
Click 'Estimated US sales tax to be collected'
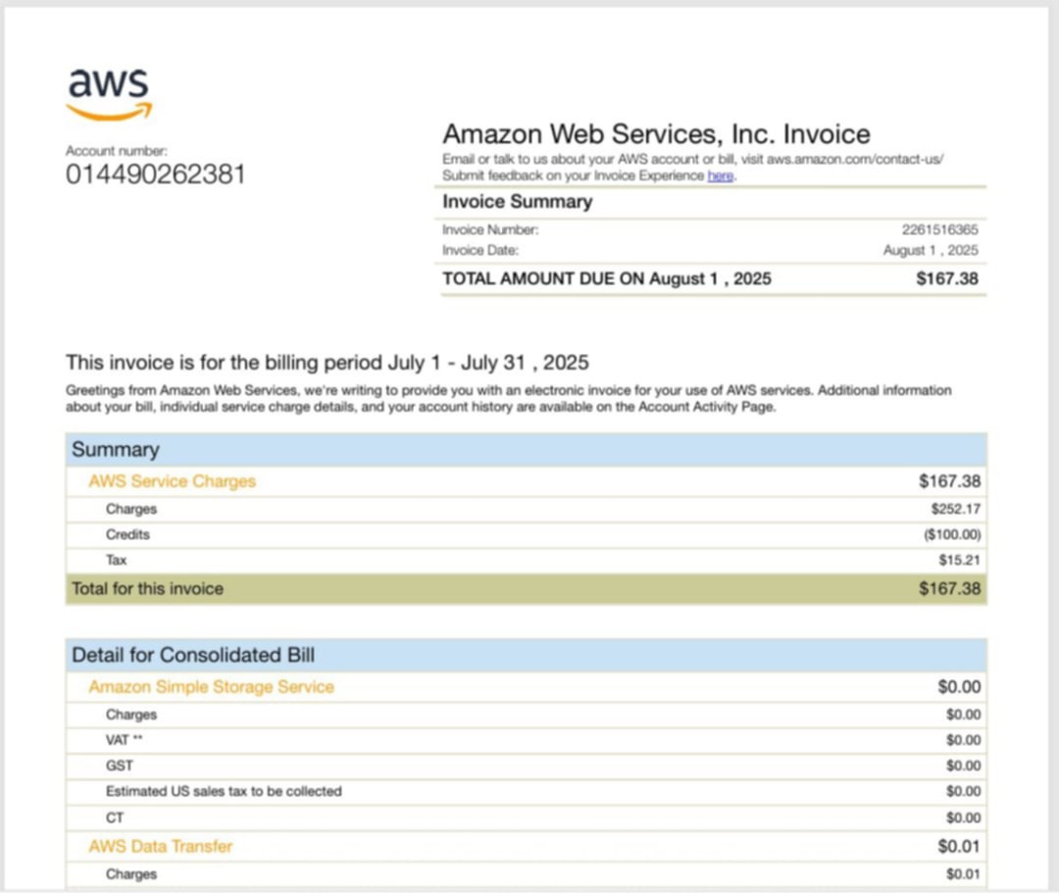(224, 792)
